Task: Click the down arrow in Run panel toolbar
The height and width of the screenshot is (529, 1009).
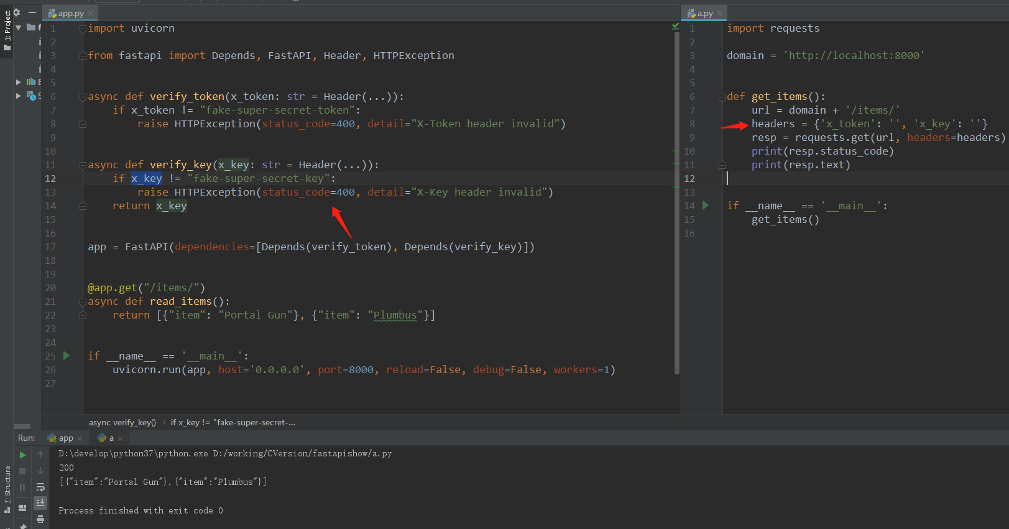Action: point(40,471)
